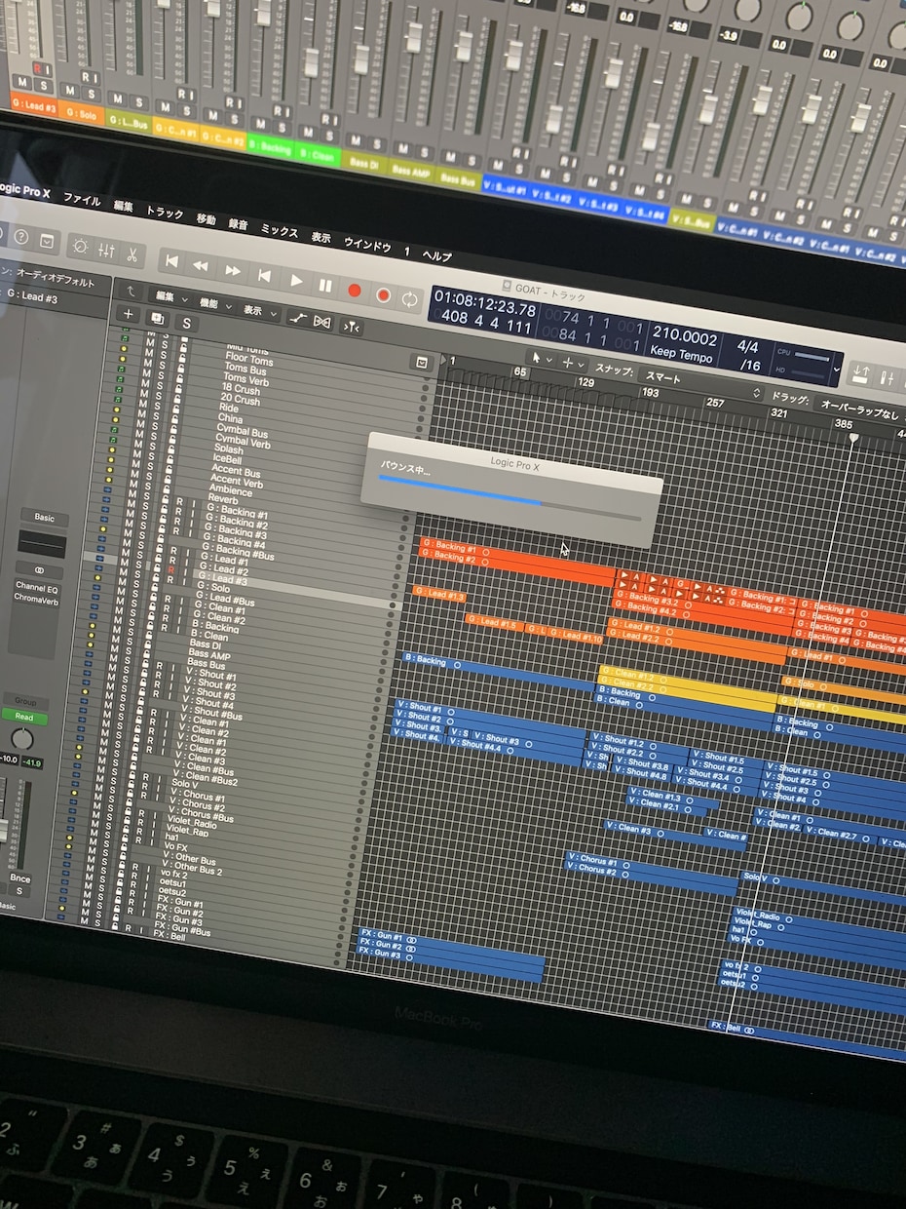Viewport: 906px width, 1209px height.
Task: Adjust the inspector channel pan knob
Action: point(20,738)
